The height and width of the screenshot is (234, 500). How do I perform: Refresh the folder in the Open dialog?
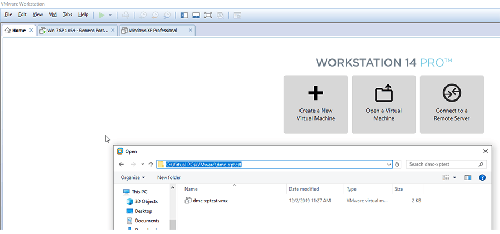coord(397,165)
